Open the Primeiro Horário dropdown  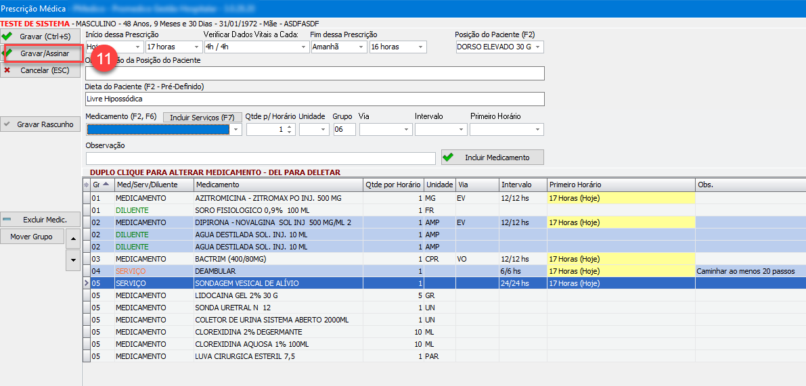538,129
